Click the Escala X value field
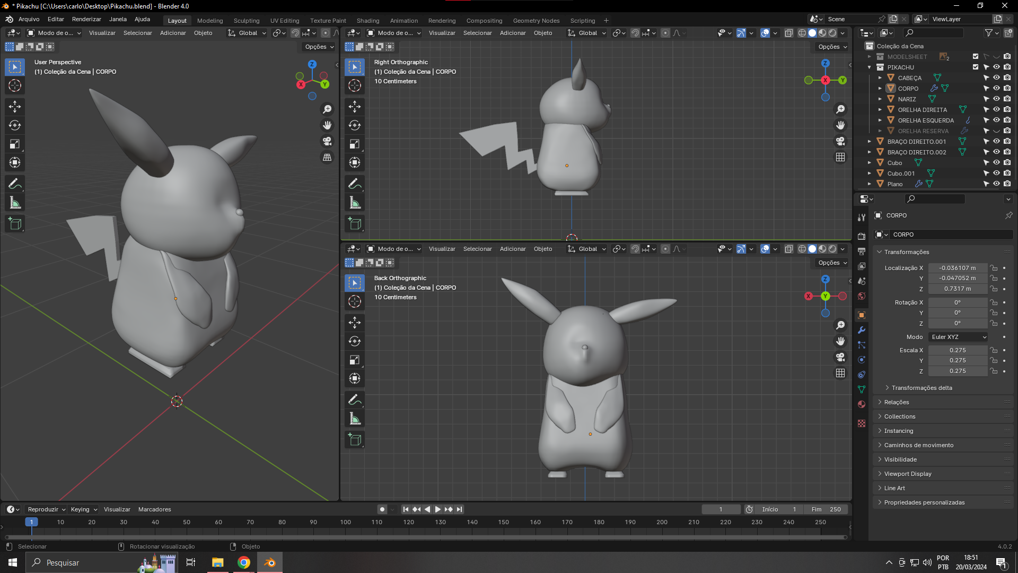Image resolution: width=1018 pixels, height=573 pixels. (x=958, y=350)
